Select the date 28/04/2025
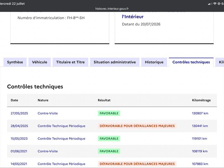The height and width of the screenshot is (168, 224). [19, 126]
